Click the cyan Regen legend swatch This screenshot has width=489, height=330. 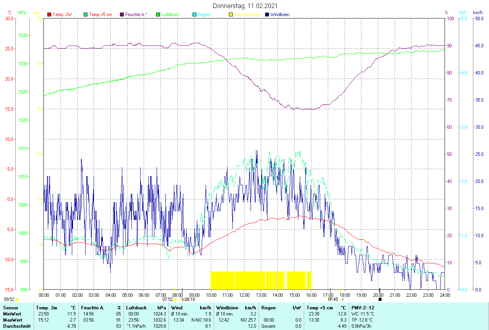point(194,15)
